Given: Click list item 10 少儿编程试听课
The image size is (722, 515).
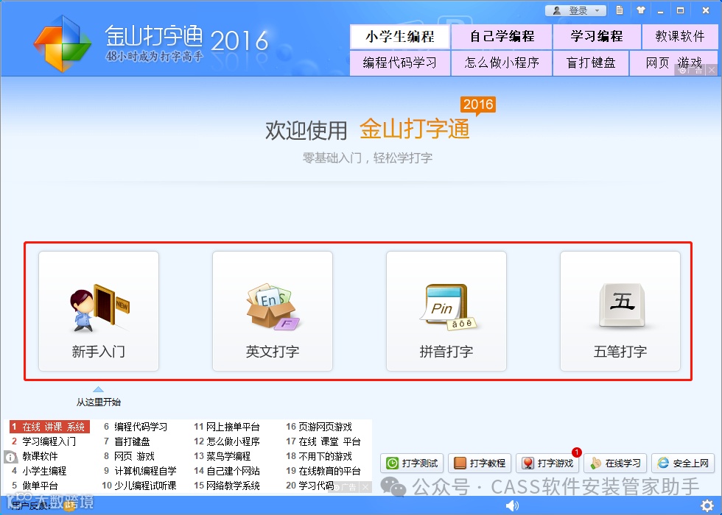Looking at the screenshot, I should click(x=139, y=486).
